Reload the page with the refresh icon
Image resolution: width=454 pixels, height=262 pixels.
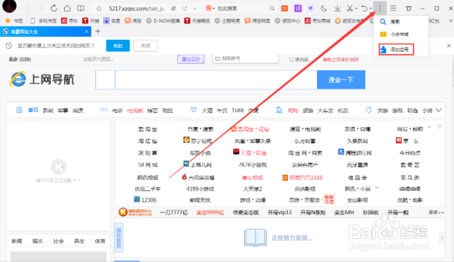point(54,9)
